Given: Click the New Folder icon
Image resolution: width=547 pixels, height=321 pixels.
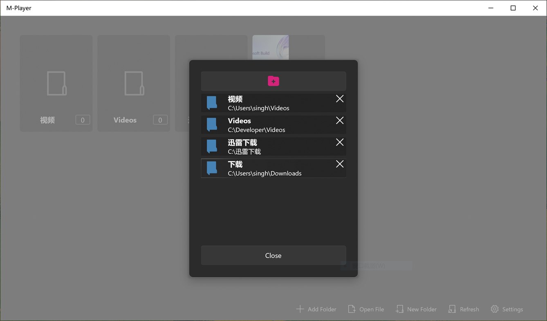Looking at the screenshot, I should [399, 309].
